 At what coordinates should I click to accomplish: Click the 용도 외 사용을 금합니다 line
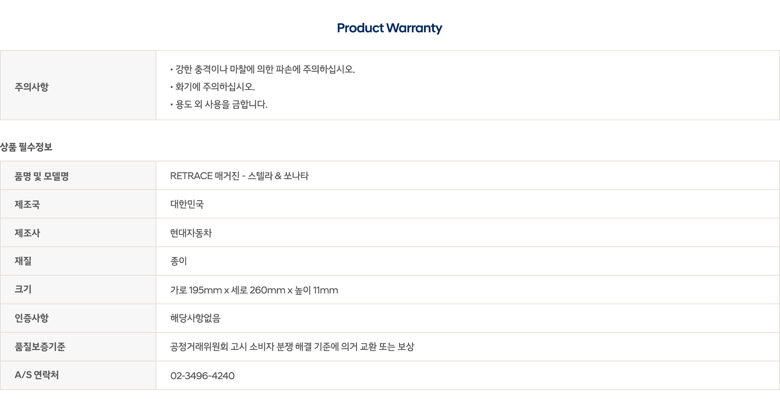221,104
